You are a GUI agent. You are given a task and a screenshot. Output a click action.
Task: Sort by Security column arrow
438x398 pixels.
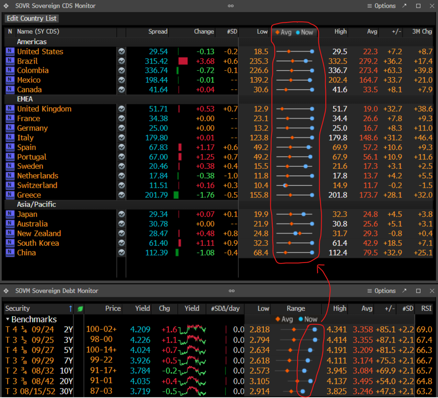click(71, 309)
